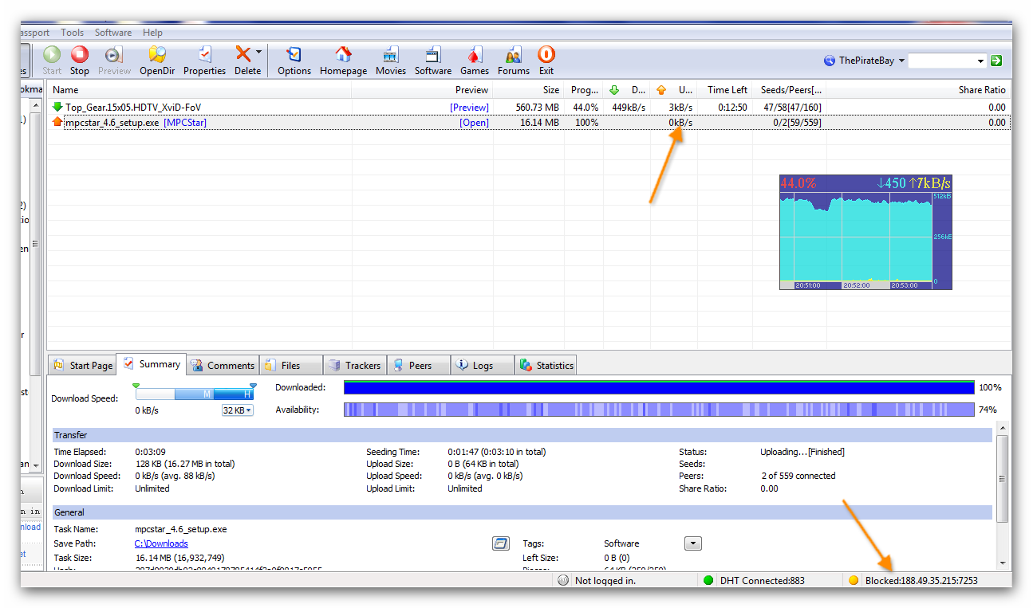
Task: Expand the Delete button dropdown arrow
Action: [258, 53]
